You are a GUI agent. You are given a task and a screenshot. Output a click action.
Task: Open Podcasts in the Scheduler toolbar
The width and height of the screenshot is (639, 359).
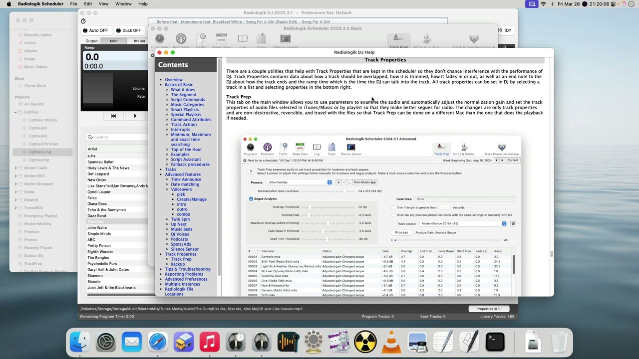(x=181, y=41)
